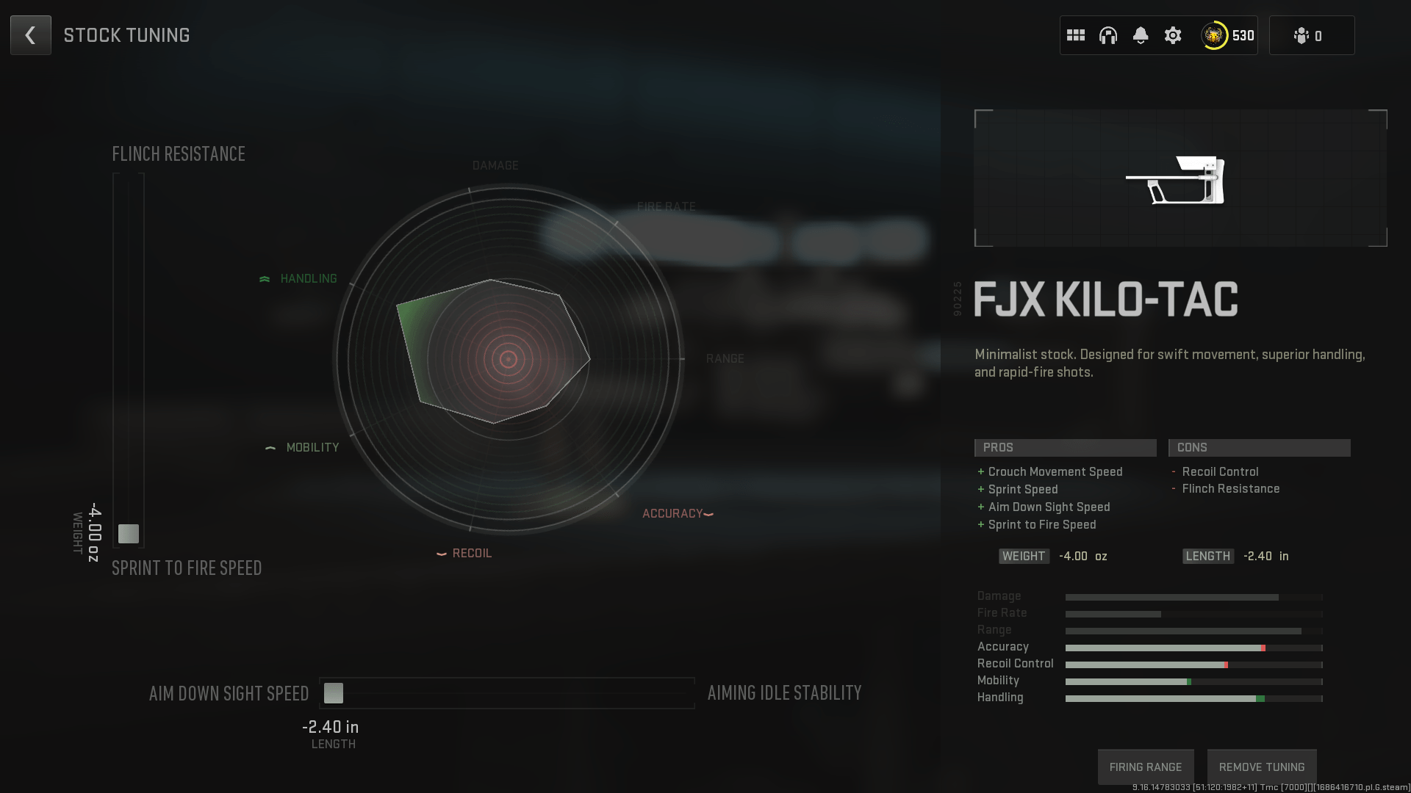Image resolution: width=1411 pixels, height=793 pixels.
Task: Click the radar stats chart center
Action: pos(509,359)
